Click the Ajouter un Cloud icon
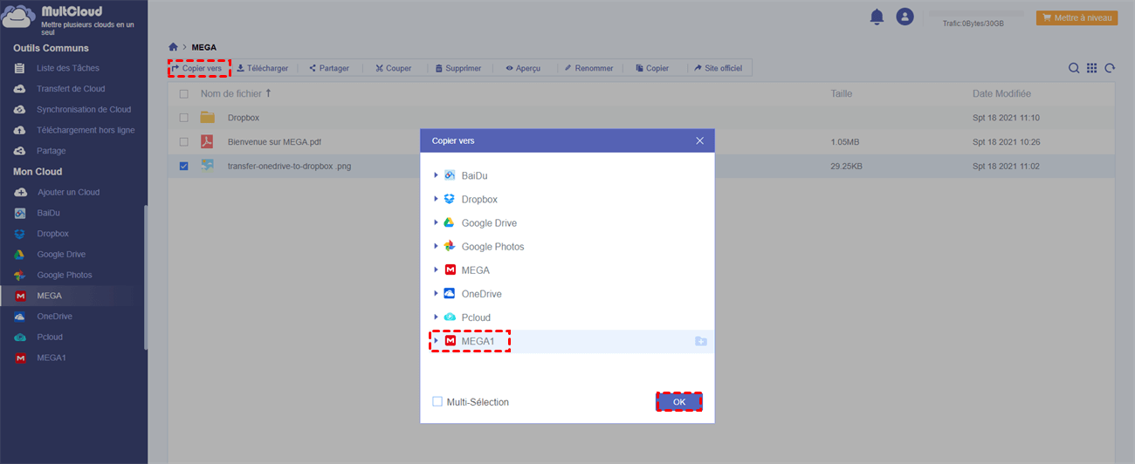Image resolution: width=1135 pixels, height=464 pixels. 20,192
